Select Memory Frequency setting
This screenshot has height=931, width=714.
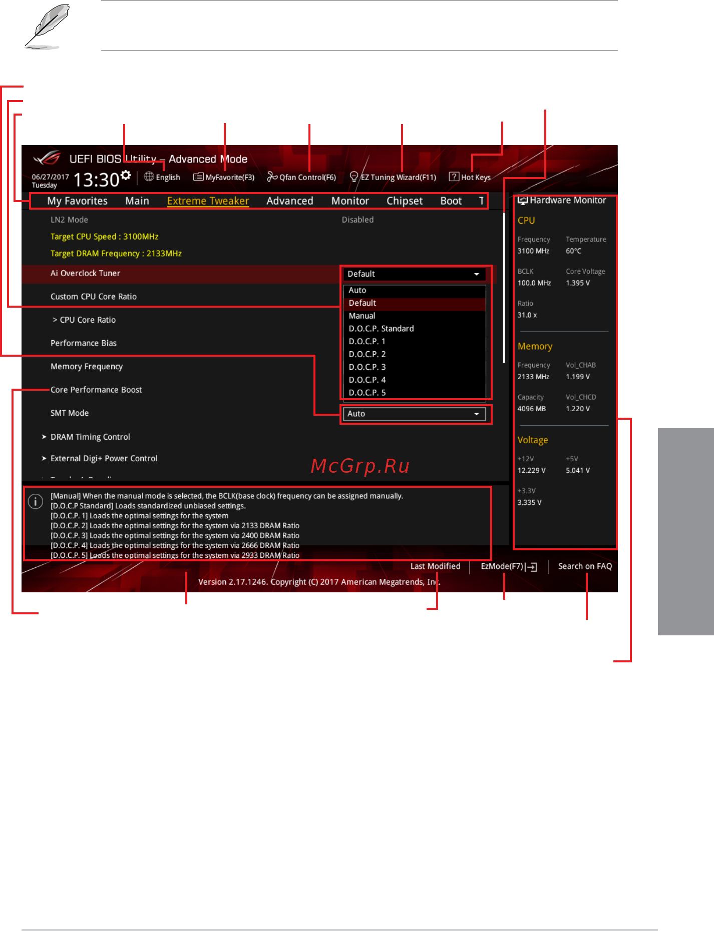point(87,367)
